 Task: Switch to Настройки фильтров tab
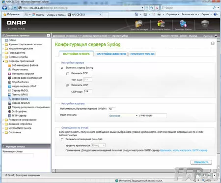point(111,54)
